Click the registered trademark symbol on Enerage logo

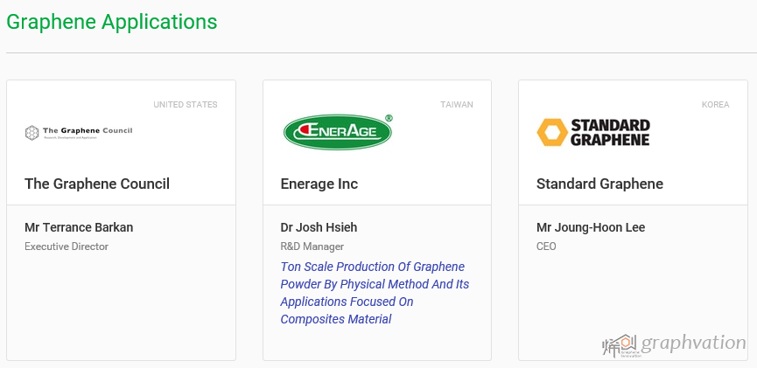point(389,118)
